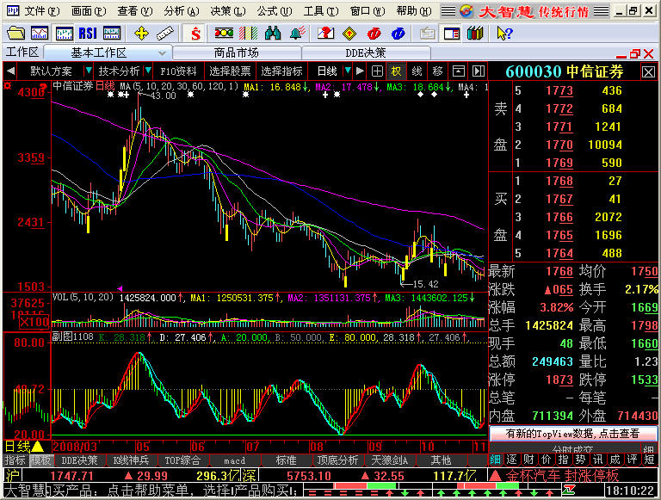Click the intraday chart toolbar icon
The image size is (661, 500).
point(40,33)
